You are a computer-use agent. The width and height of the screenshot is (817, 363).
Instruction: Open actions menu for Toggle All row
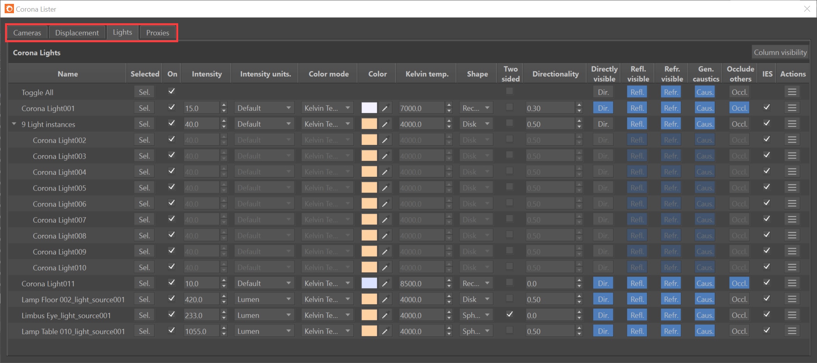tap(792, 92)
